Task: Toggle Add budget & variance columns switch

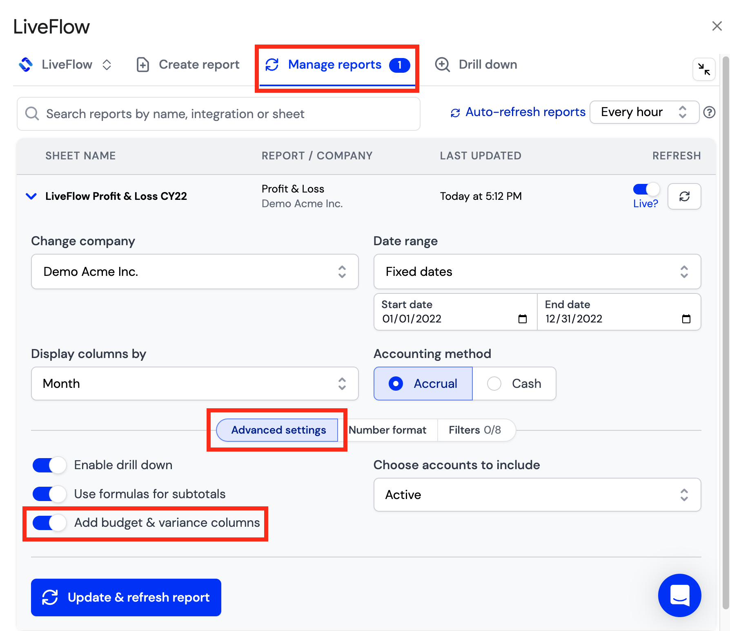Action: coord(49,523)
